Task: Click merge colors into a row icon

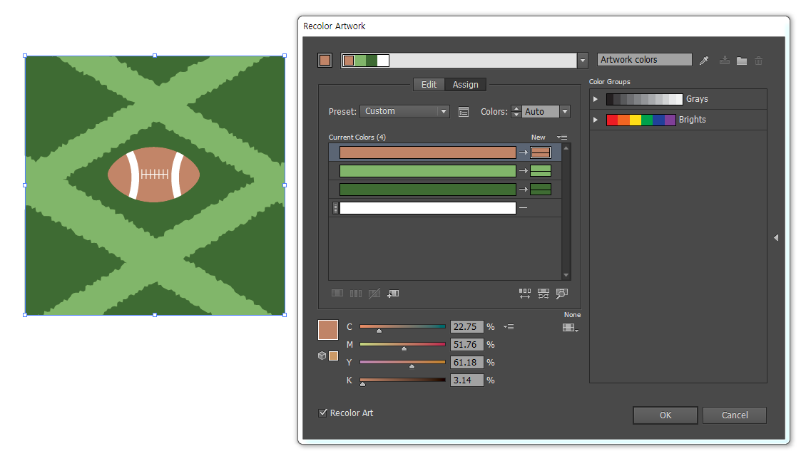Action: 337,293
